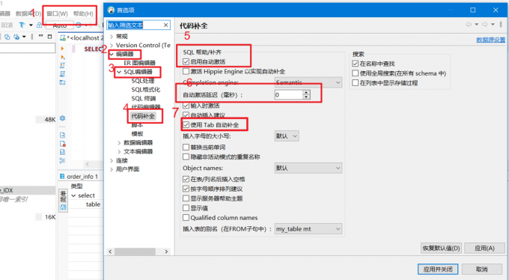Click the 取消 button
Image resolution: width=509 pixels, height=280 pixels.
pos(482,270)
